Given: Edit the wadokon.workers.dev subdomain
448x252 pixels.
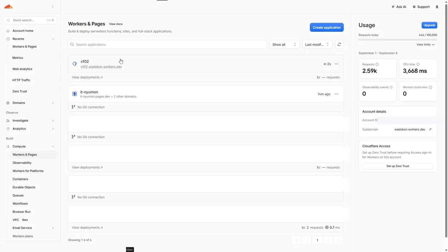Looking at the screenshot, I should (430, 129).
